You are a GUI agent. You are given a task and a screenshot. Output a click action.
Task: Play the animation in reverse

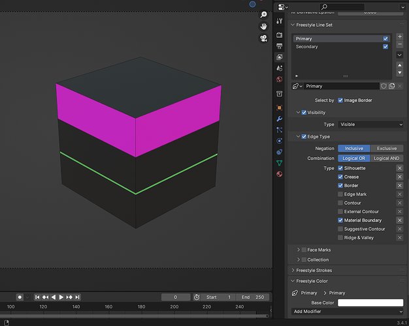tap(54, 297)
